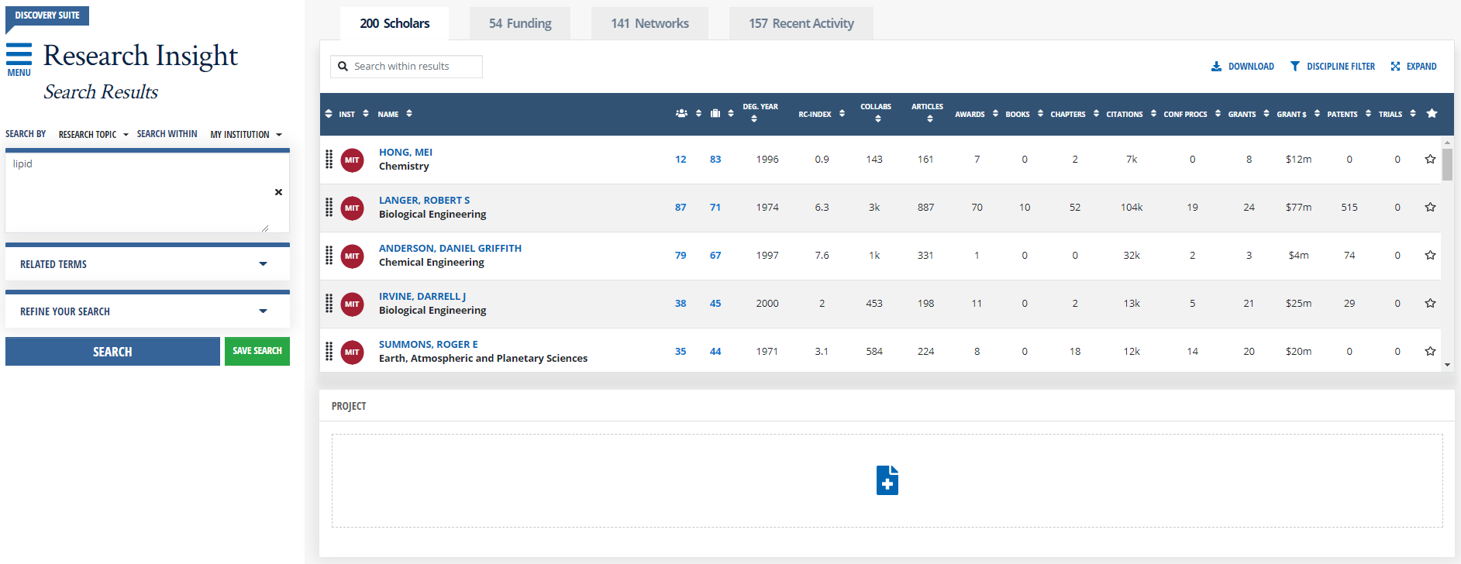Click the Discovery Suite banner
The height and width of the screenshot is (564, 1461).
click(47, 15)
